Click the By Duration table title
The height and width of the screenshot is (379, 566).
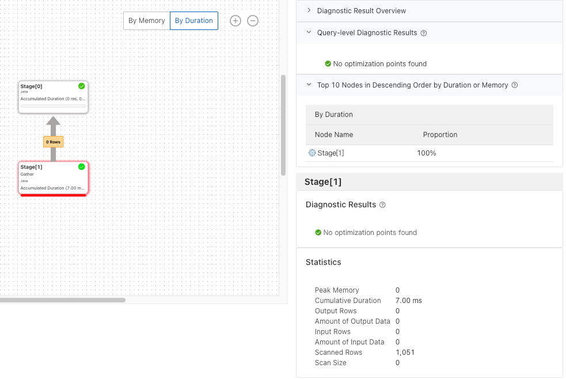334,115
